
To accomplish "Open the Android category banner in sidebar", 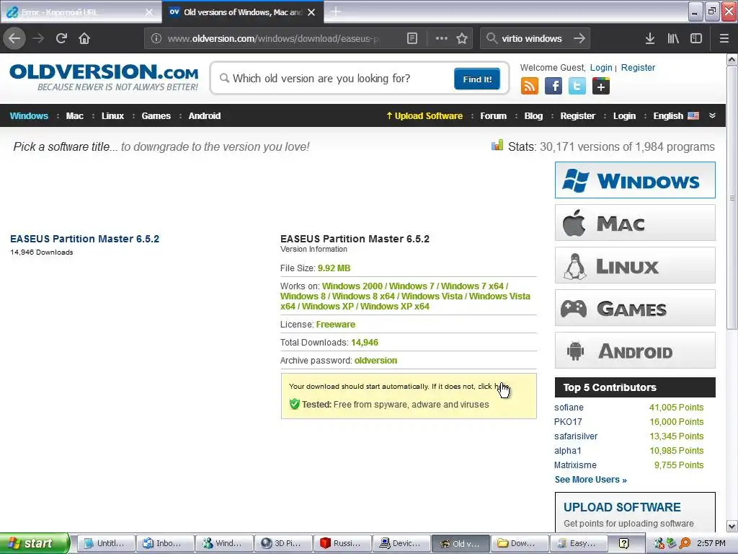I will coord(635,351).
